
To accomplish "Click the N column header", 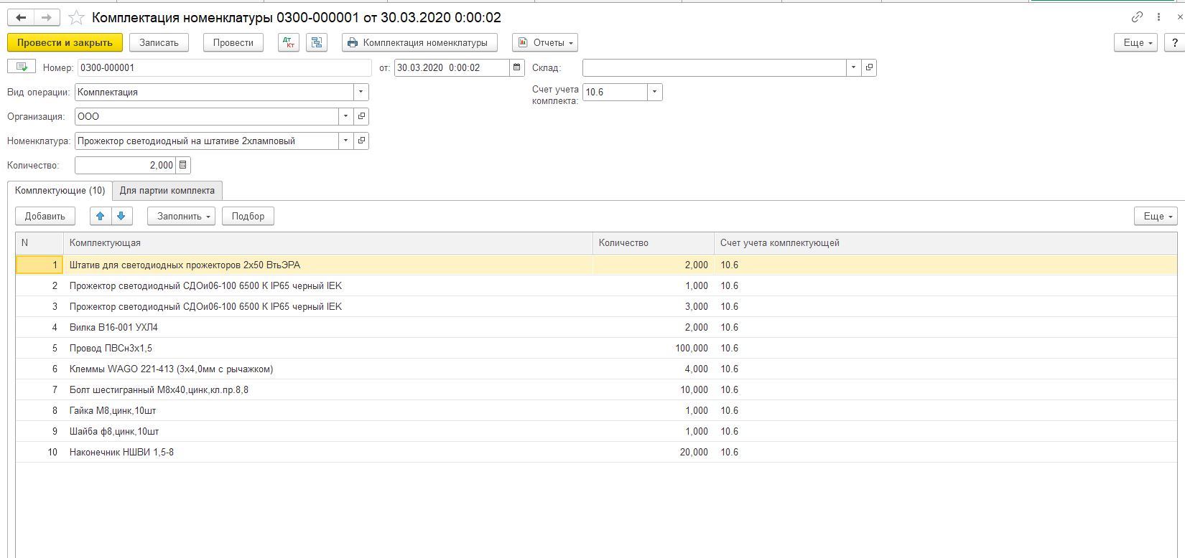I will pyautogui.click(x=39, y=243).
